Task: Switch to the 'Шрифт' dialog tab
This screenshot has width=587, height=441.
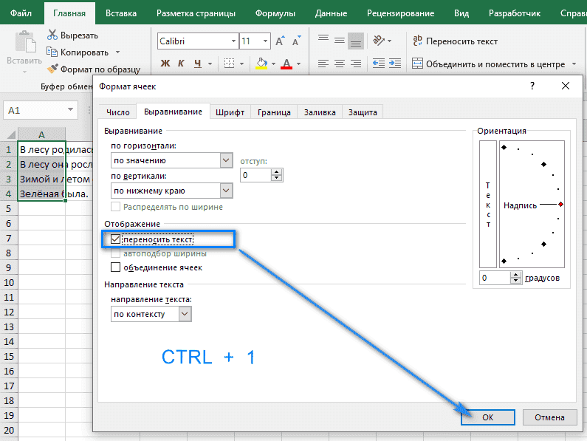Action: 230,112
